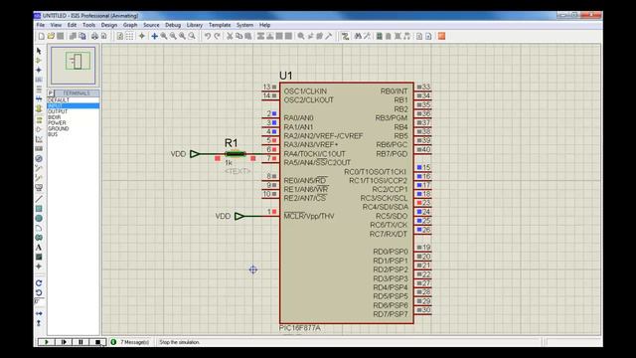636x358 pixels.
Task: Click the Cut scissors toolbar icon
Action: [230, 36]
